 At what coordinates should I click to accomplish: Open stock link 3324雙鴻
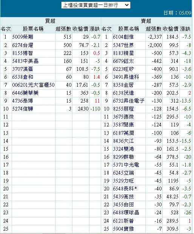(x=123, y=149)
